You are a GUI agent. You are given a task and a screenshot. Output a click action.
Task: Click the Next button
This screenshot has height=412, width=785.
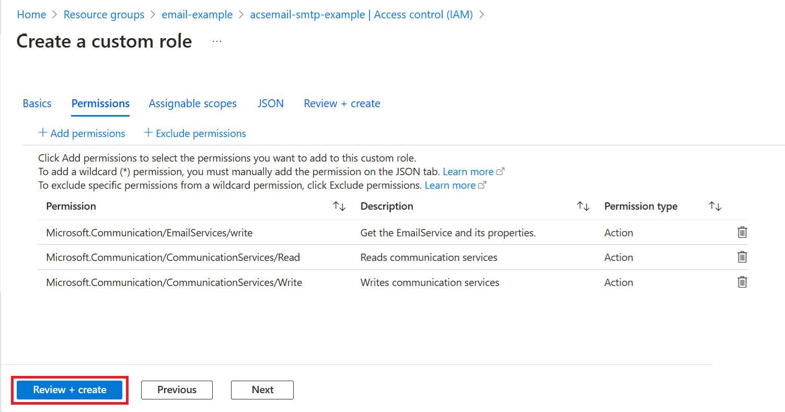262,390
